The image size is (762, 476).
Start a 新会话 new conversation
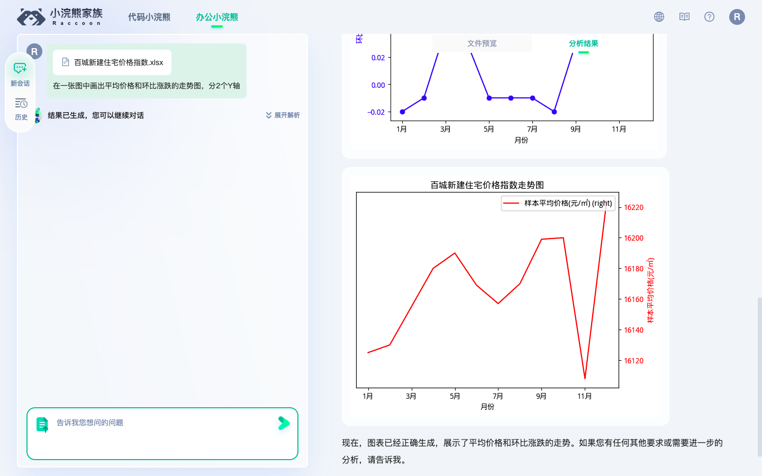(20, 73)
